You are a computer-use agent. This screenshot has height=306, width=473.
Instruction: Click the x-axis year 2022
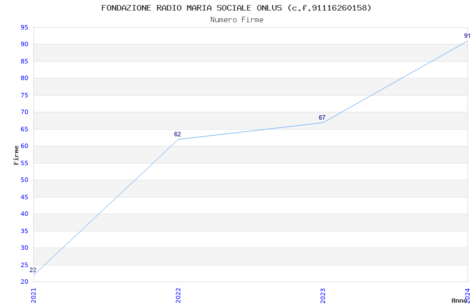(x=178, y=295)
